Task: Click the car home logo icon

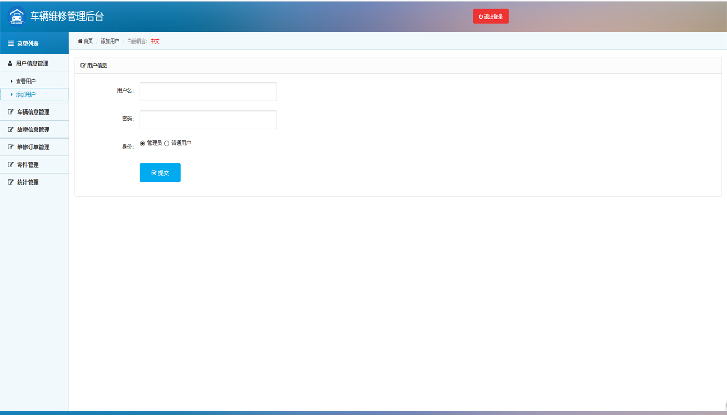Action: pos(17,17)
